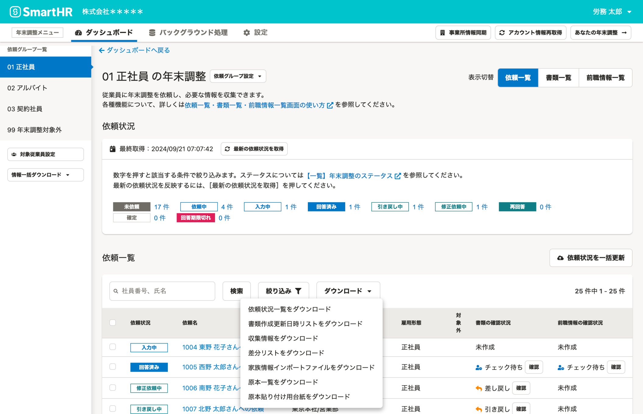Select the 03 契約社員 group
Screen dimensions: 643x414
click(x=46, y=109)
